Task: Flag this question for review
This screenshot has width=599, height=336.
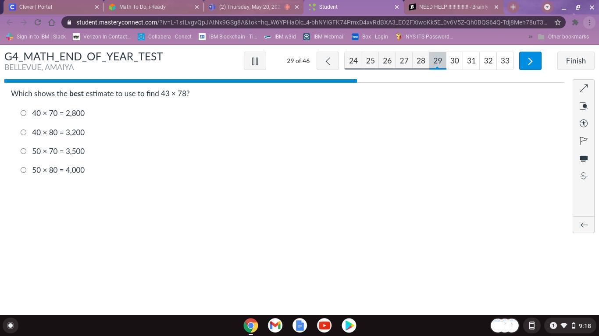Action: coord(584,140)
